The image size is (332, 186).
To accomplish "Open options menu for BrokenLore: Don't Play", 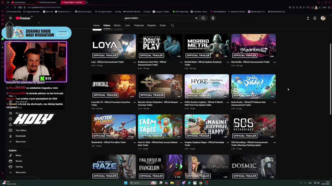I will [181, 62].
